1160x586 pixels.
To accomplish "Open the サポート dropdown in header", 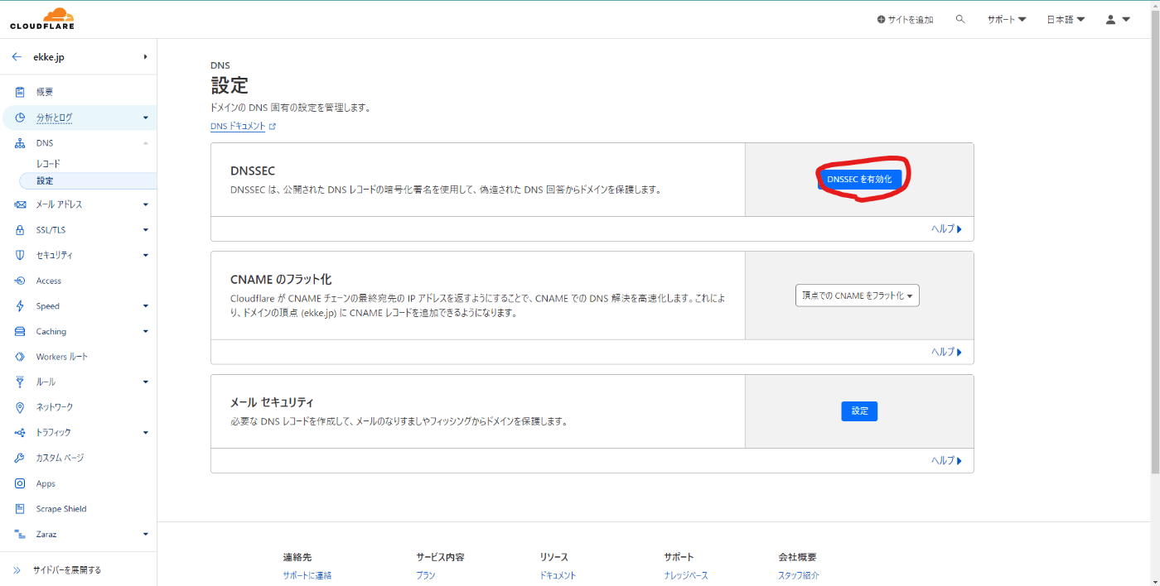I will coord(1007,19).
